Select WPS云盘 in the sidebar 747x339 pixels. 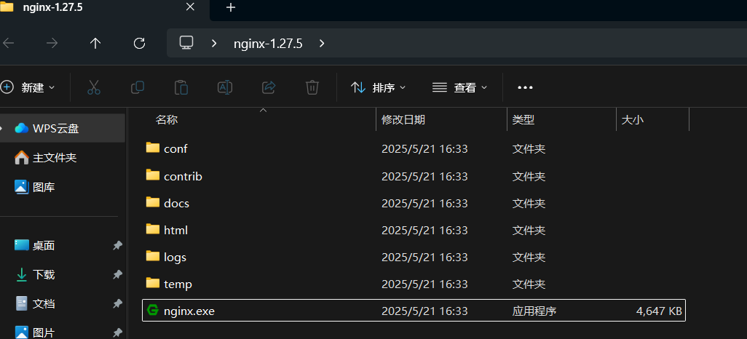point(63,129)
